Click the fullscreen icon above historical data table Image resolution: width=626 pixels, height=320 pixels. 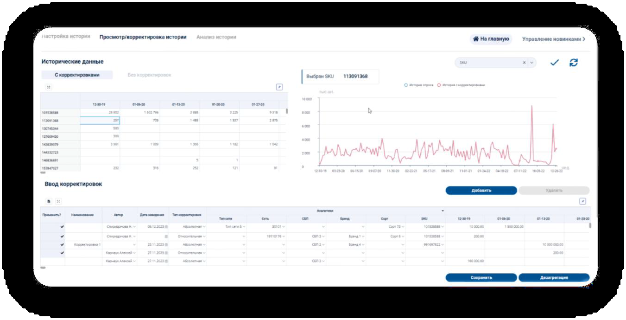[49, 87]
